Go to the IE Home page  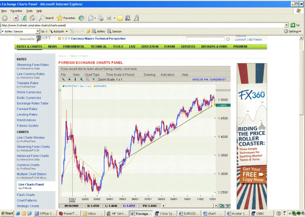(32, 18)
